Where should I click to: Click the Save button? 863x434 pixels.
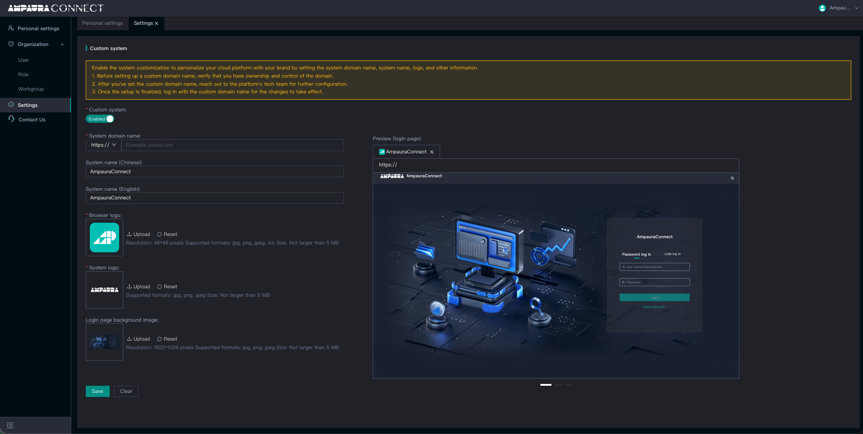point(97,391)
